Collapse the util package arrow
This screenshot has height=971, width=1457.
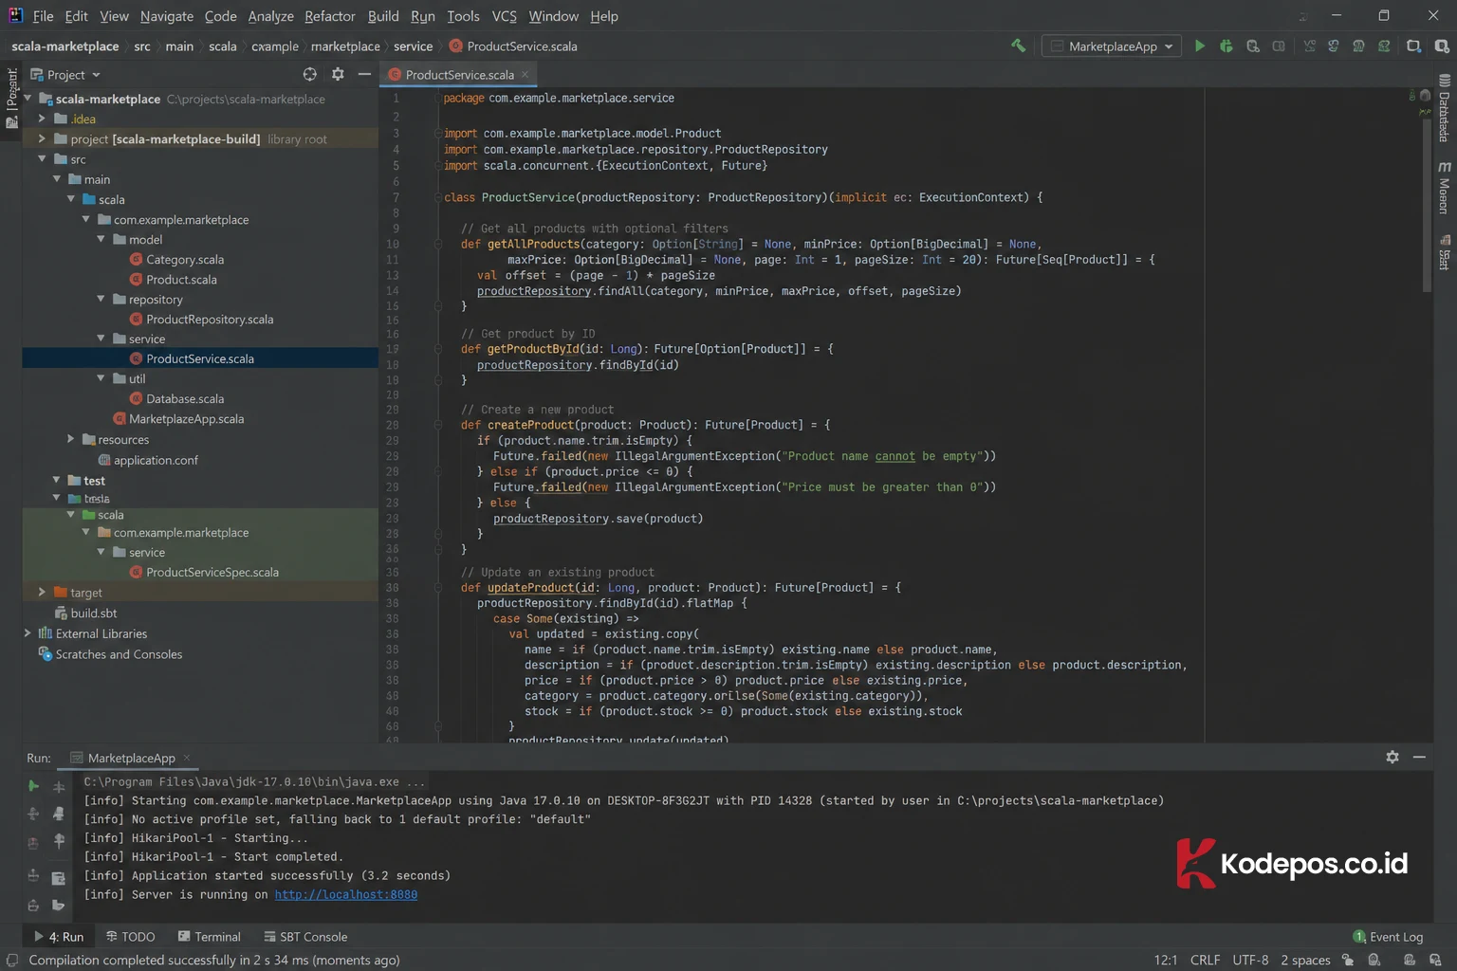[x=101, y=378]
